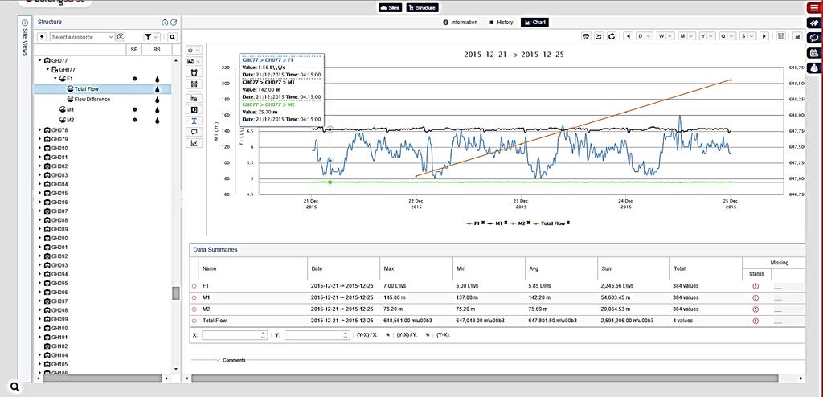Click the SP dot for F1
The height and width of the screenshot is (397, 823).
pos(135,79)
